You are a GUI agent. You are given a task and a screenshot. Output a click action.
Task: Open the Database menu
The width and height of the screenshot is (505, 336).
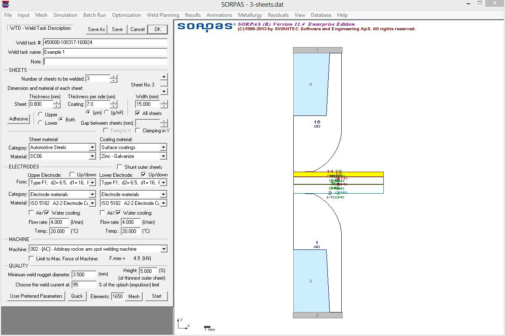coord(321,15)
